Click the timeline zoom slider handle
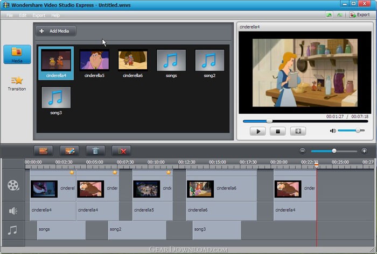The height and width of the screenshot is (254, 377). (x=334, y=151)
